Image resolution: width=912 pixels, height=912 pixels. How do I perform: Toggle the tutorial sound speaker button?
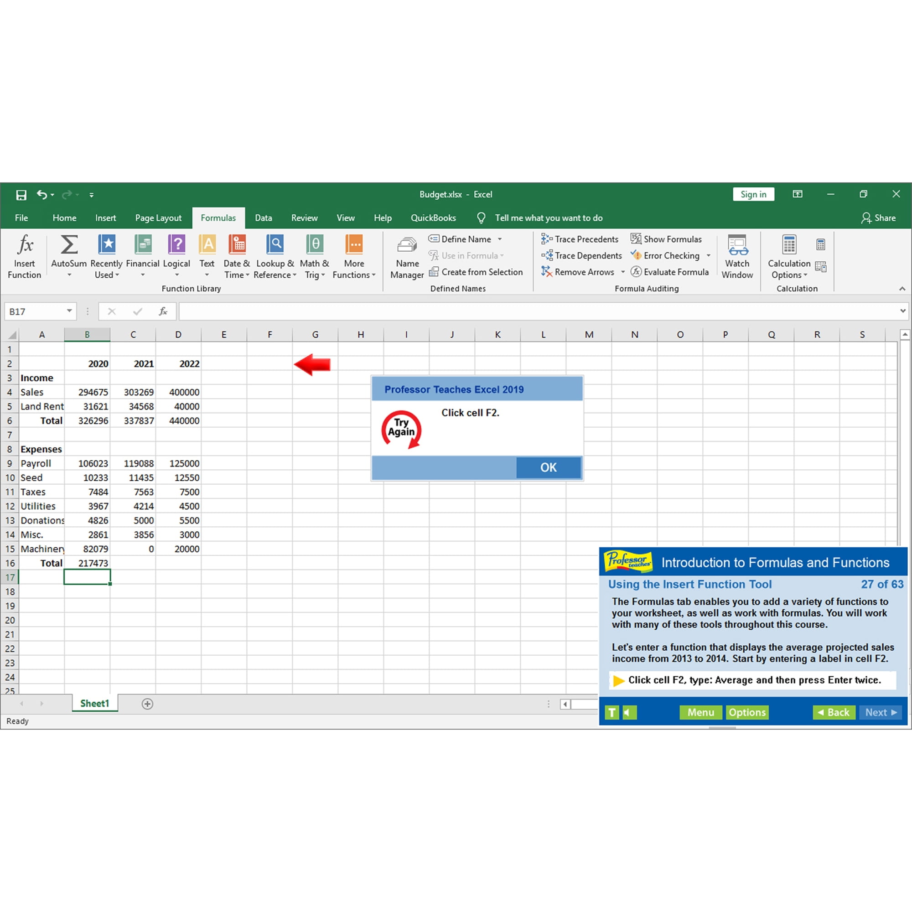tap(630, 712)
